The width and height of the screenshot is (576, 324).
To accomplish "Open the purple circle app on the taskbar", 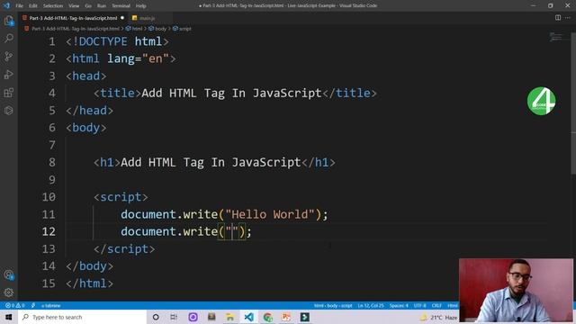I will pos(193,317).
